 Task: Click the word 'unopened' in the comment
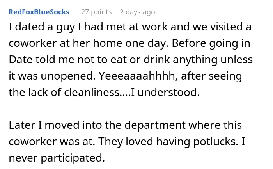point(68,76)
